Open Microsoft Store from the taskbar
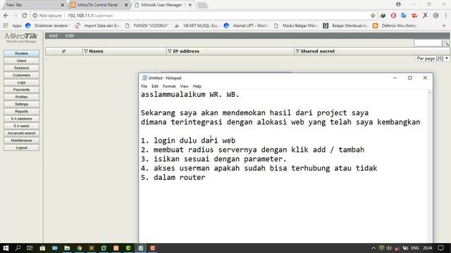This screenshot has height=253, width=451. tap(42, 248)
